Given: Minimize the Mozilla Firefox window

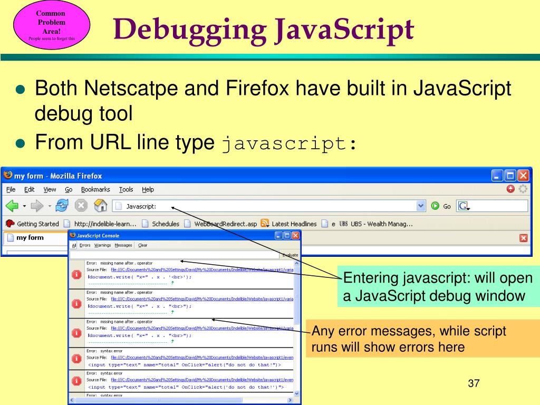Looking at the screenshot, I should click(497, 176).
